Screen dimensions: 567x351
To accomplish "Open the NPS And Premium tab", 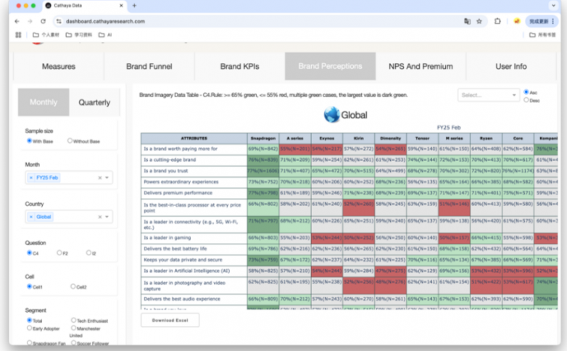I will (421, 67).
